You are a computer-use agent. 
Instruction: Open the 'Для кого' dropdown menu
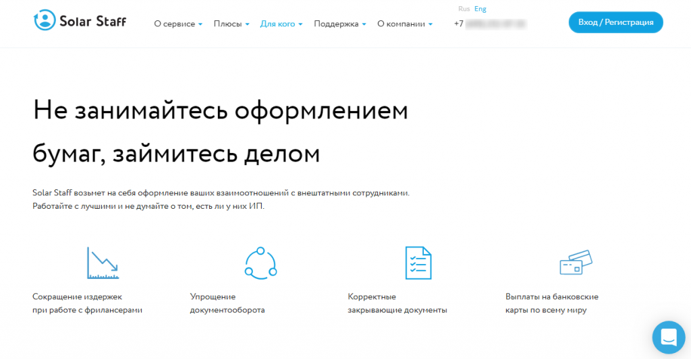[281, 24]
